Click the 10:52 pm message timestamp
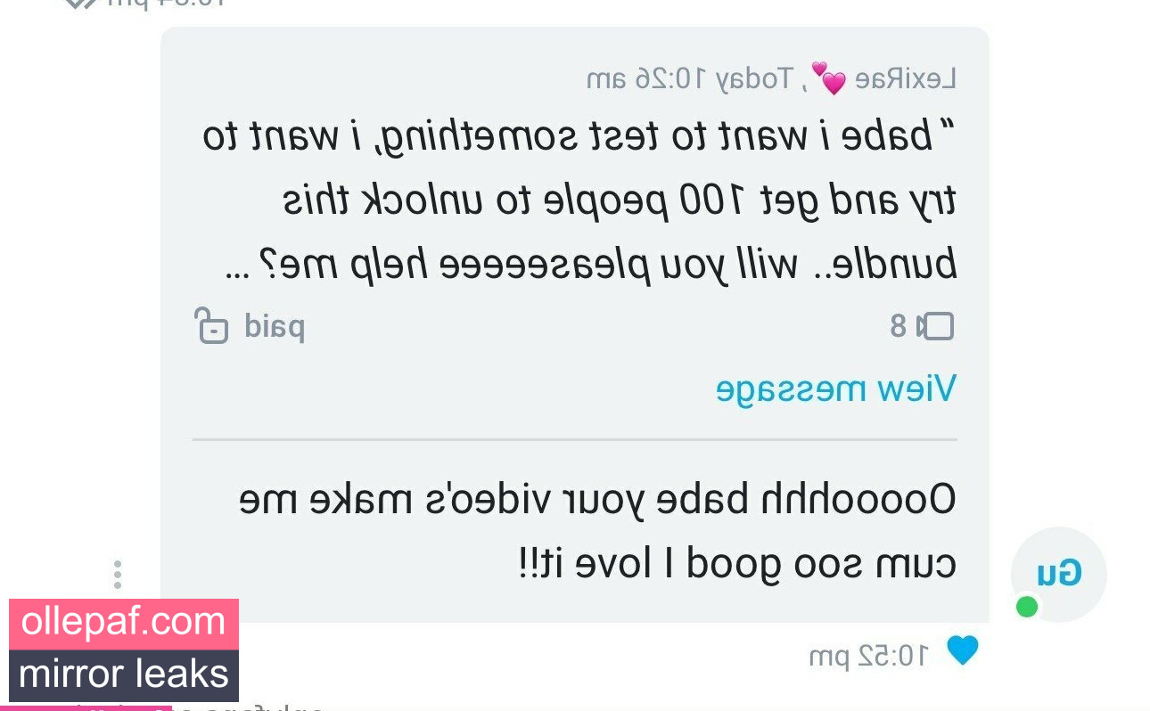This screenshot has height=711, width=1150. tap(868, 657)
